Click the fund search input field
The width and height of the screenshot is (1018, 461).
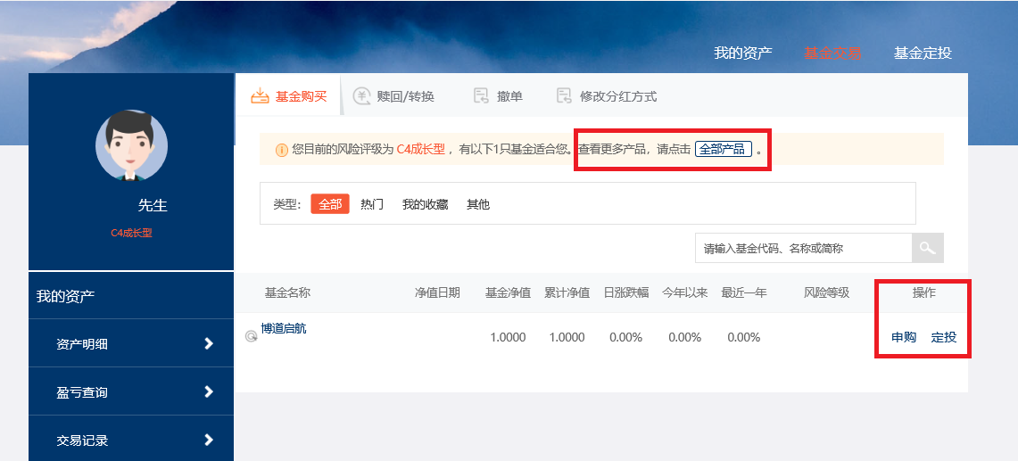(x=803, y=248)
